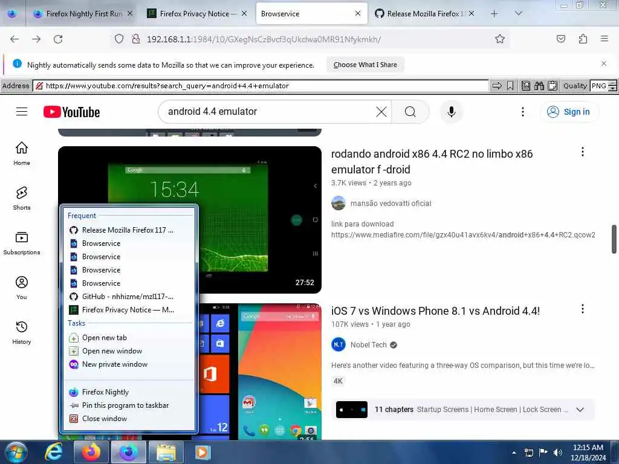The height and width of the screenshot is (464, 619).
Task: Click the Browservice bookmark page icon
Action: (x=510, y=86)
